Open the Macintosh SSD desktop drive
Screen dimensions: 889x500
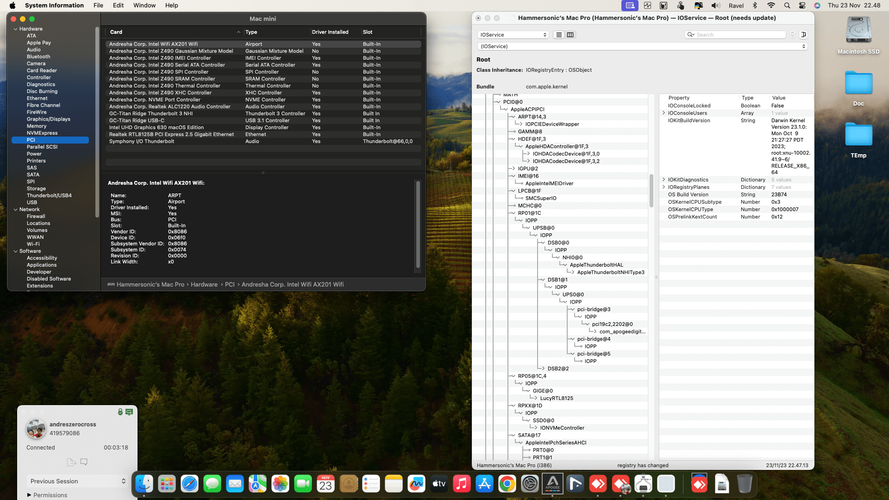tap(858, 35)
